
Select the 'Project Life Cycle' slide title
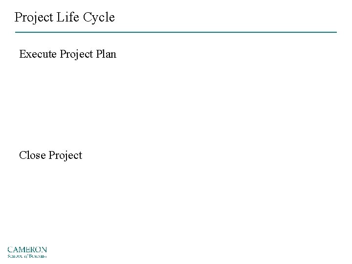65,17
